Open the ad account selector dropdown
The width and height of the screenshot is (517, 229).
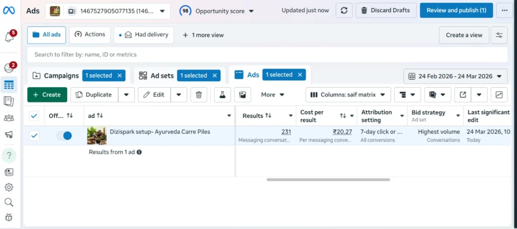(108, 11)
